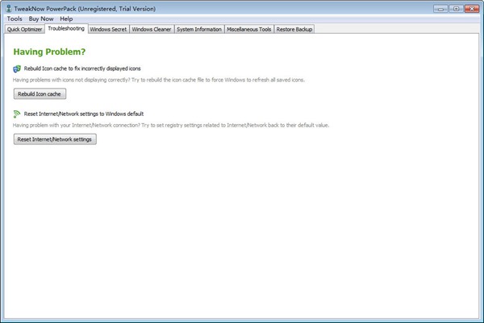Click the gray description about Internet/Network connection problem
The image size is (484, 323).
pyautogui.click(x=171, y=126)
